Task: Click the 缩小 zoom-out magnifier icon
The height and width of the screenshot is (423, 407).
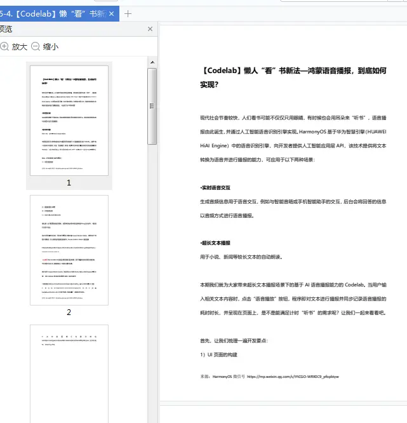Action: pyautogui.click(x=36, y=46)
